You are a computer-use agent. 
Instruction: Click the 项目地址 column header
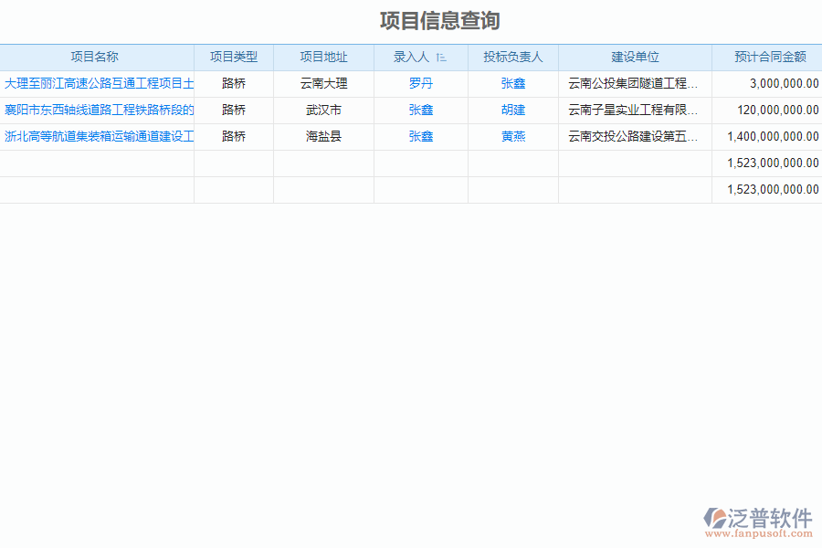324,57
